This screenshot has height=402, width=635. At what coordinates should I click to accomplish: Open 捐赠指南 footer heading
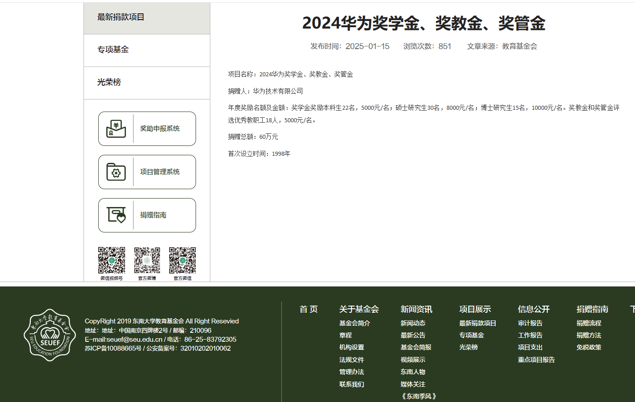coord(593,309)
